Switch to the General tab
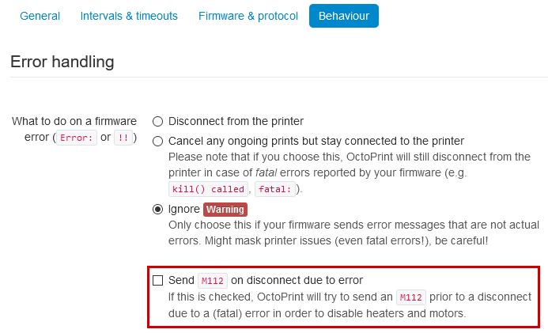Viewport: 548px width, 333px height. [40, 16]
